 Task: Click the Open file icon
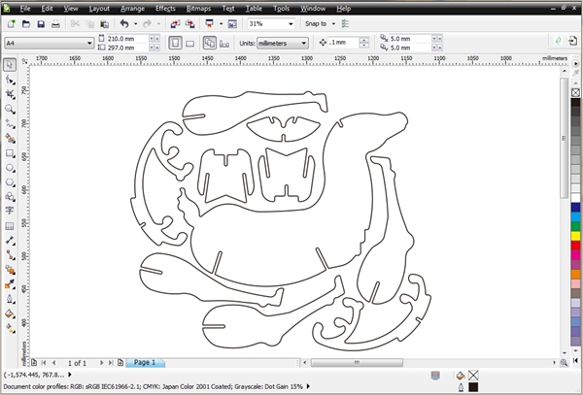click(x=26, y=24)
